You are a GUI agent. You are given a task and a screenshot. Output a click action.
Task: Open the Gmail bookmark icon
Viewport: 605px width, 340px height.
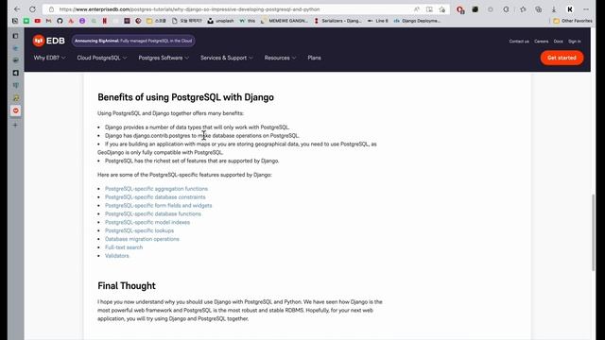point(48,21)
